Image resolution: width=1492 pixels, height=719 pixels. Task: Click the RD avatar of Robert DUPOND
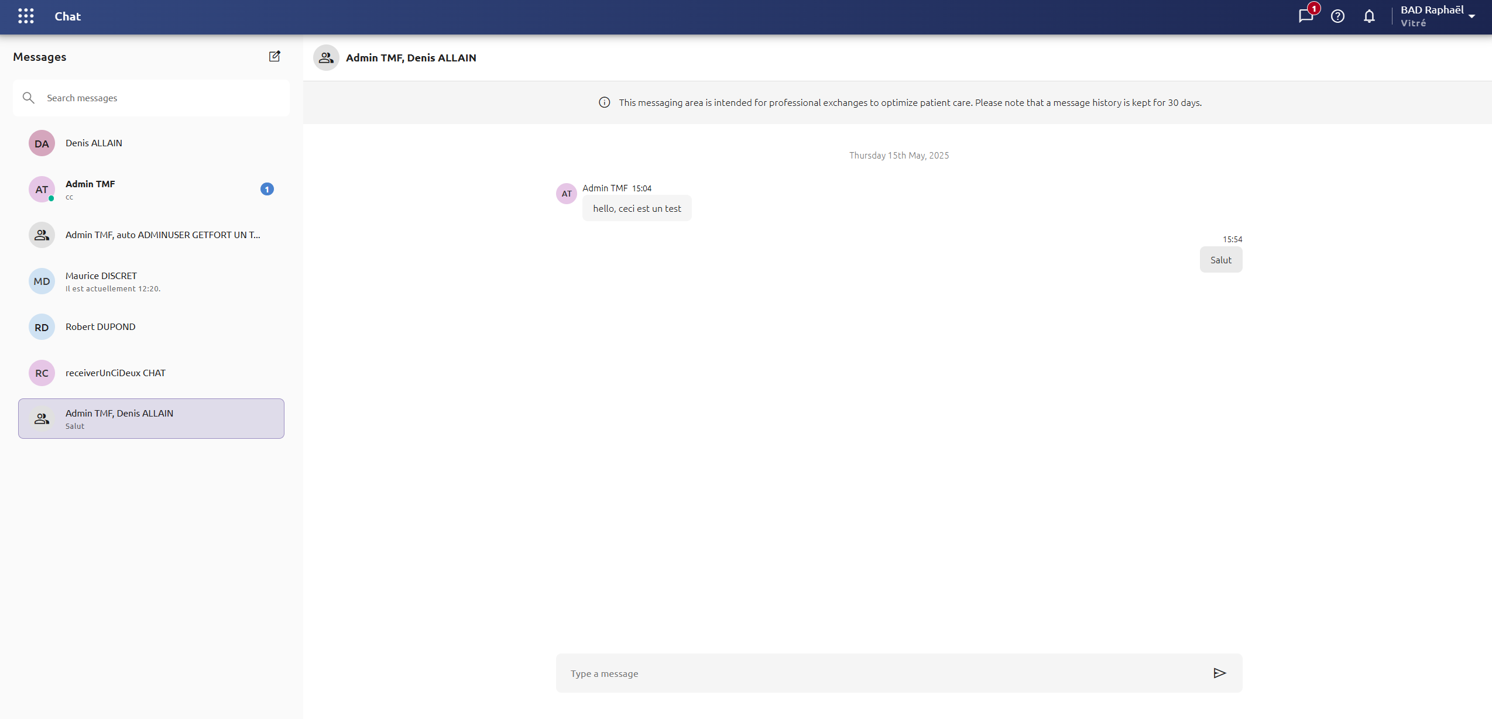click(x=42, y=327)
